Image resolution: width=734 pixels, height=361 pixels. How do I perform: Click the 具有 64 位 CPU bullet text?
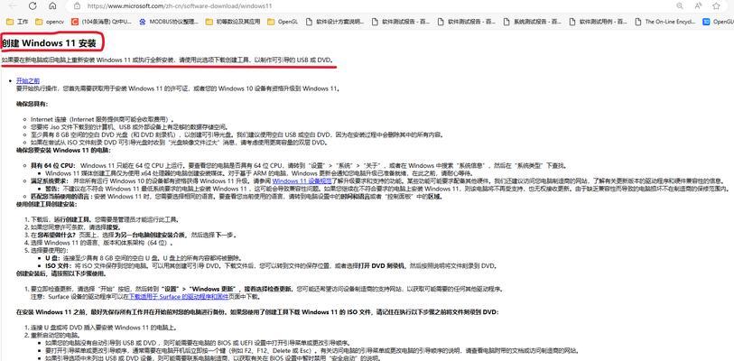(298, 165)
